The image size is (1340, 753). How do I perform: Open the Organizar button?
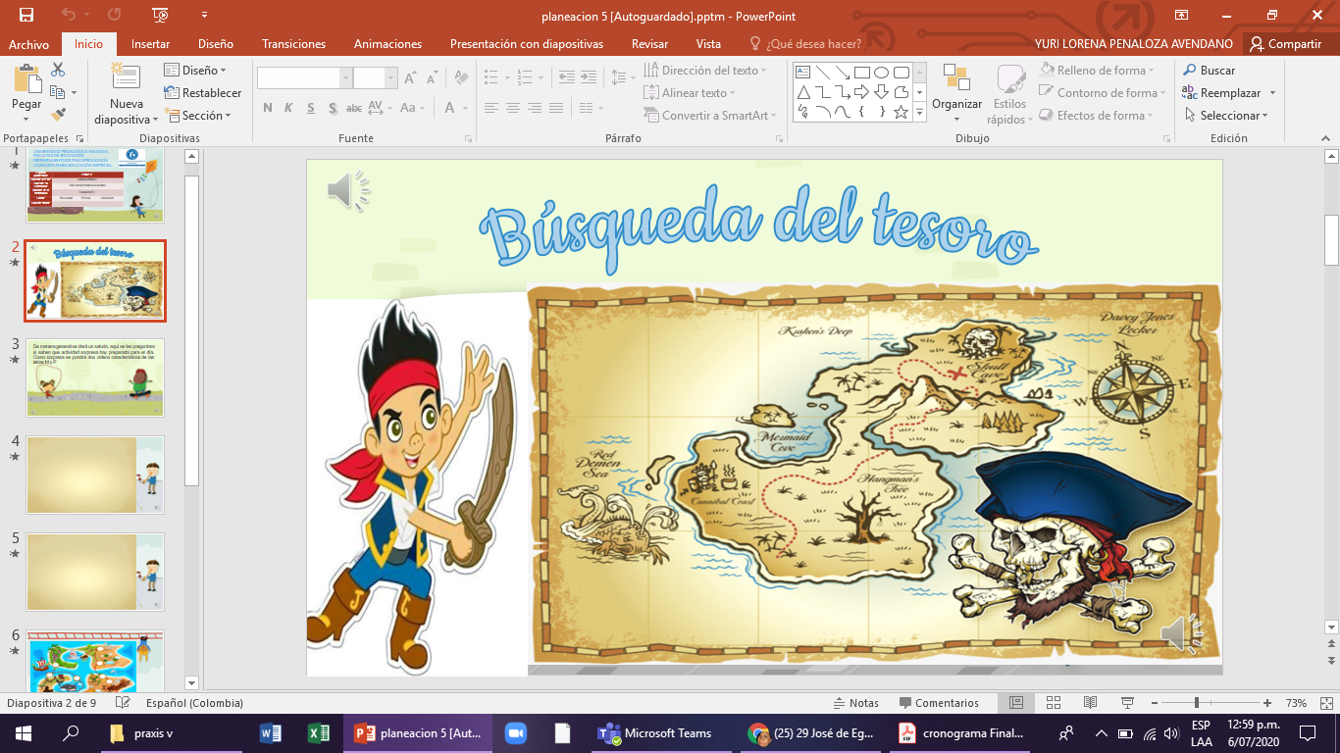click(956, 94)
